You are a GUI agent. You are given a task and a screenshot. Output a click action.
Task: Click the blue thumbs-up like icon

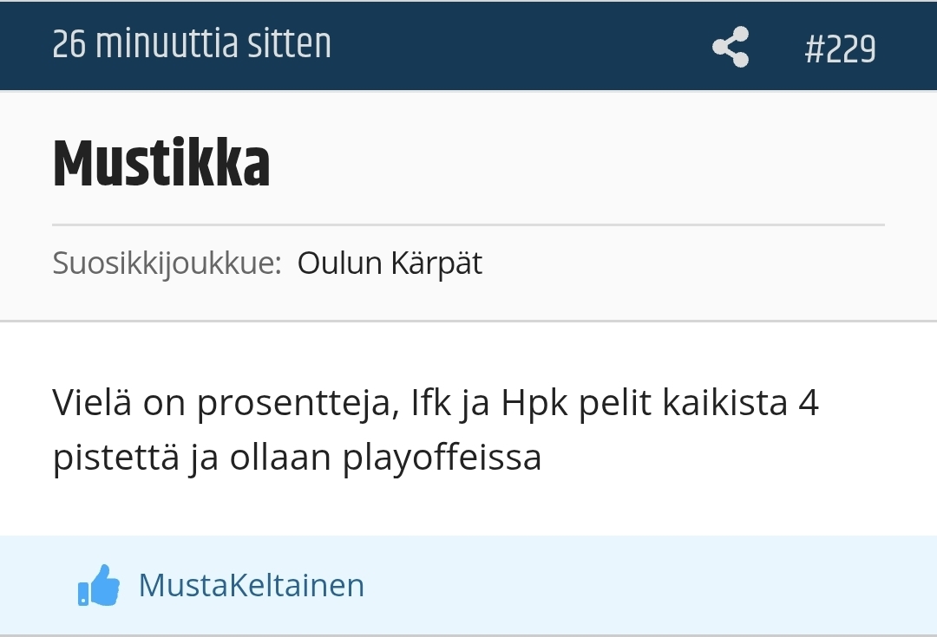98,585
